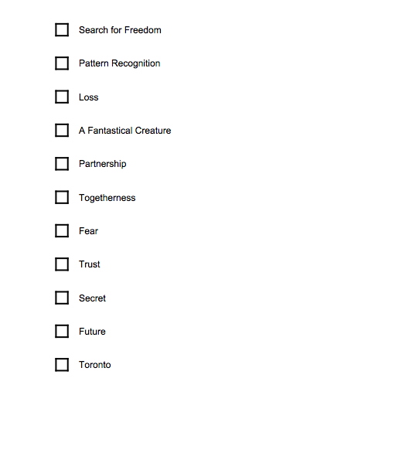419x470 pixels.
Task: Check the Future checkbox
Action: click(62, 331)
